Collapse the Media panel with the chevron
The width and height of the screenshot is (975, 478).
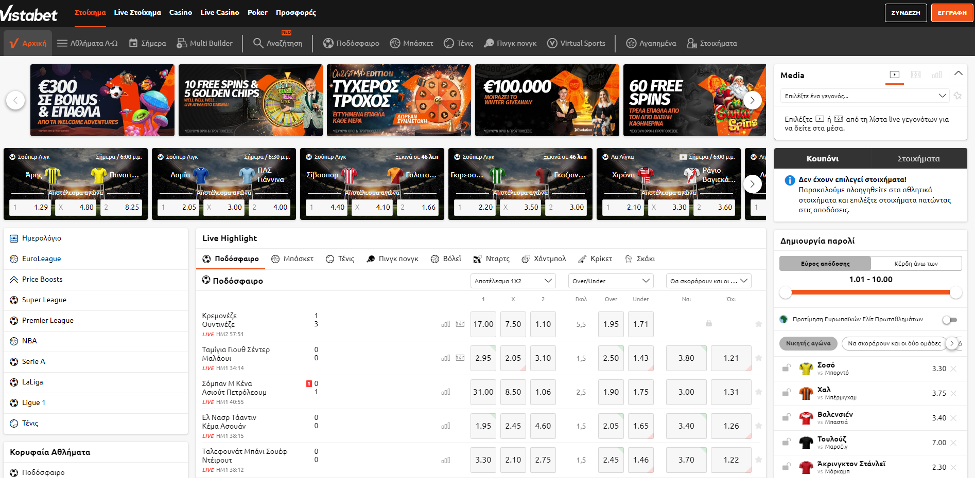coord(958,73)
